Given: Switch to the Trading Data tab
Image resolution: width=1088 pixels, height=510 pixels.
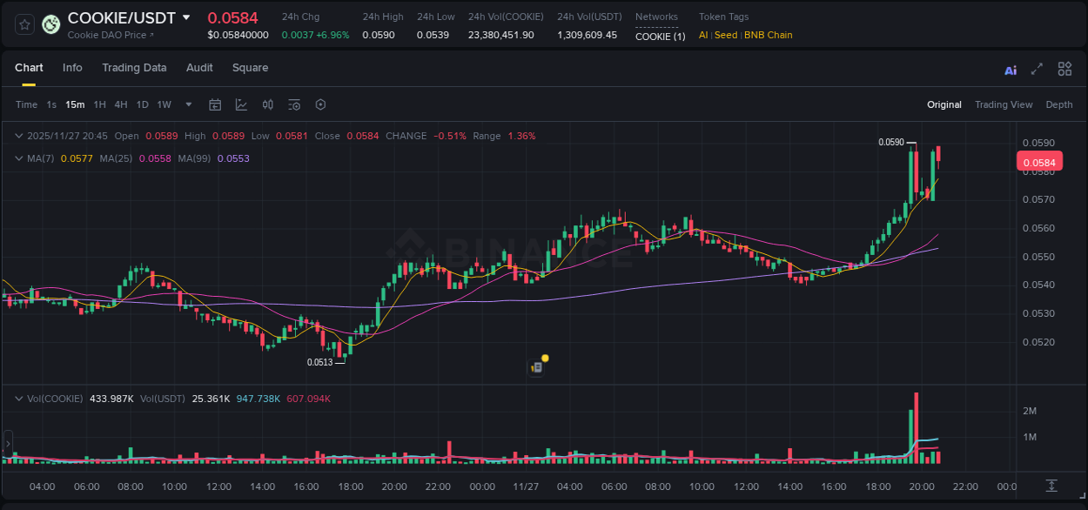Looking at the screenshot, I should pos(134,68).
